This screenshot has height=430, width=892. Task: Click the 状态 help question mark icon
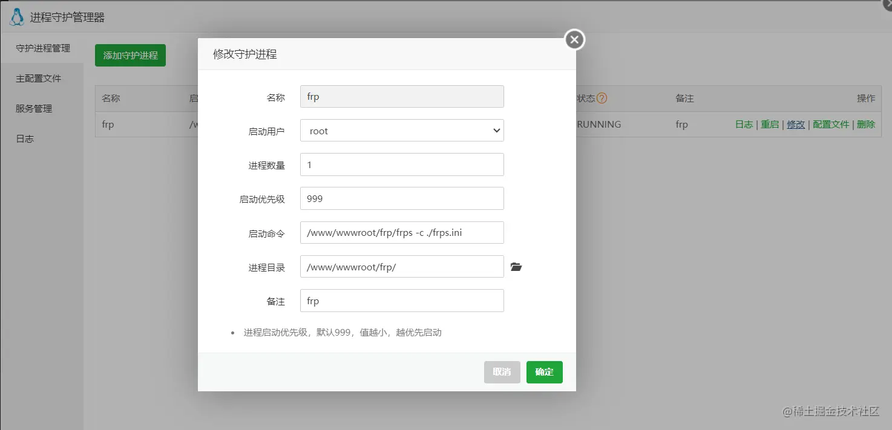(x=602, y=98)
